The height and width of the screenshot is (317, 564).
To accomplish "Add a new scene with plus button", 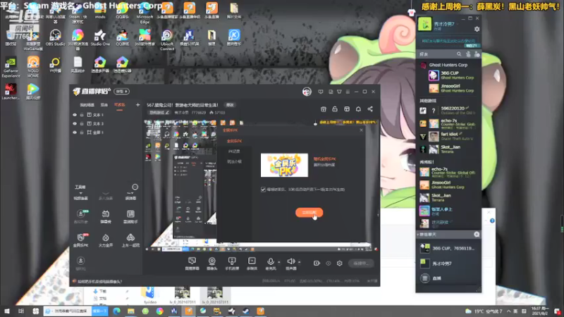I will tap(137, 105).
